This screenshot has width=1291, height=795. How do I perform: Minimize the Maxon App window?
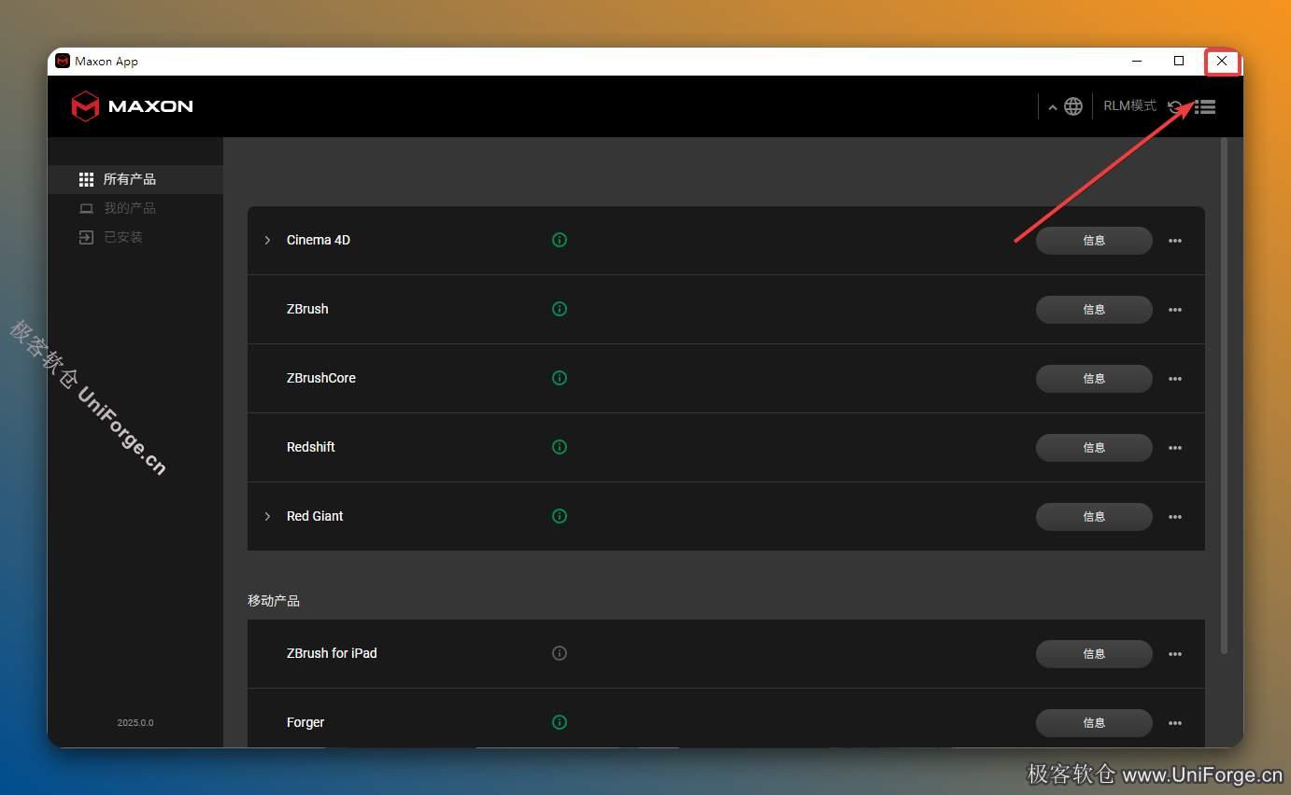[1137, 62]
